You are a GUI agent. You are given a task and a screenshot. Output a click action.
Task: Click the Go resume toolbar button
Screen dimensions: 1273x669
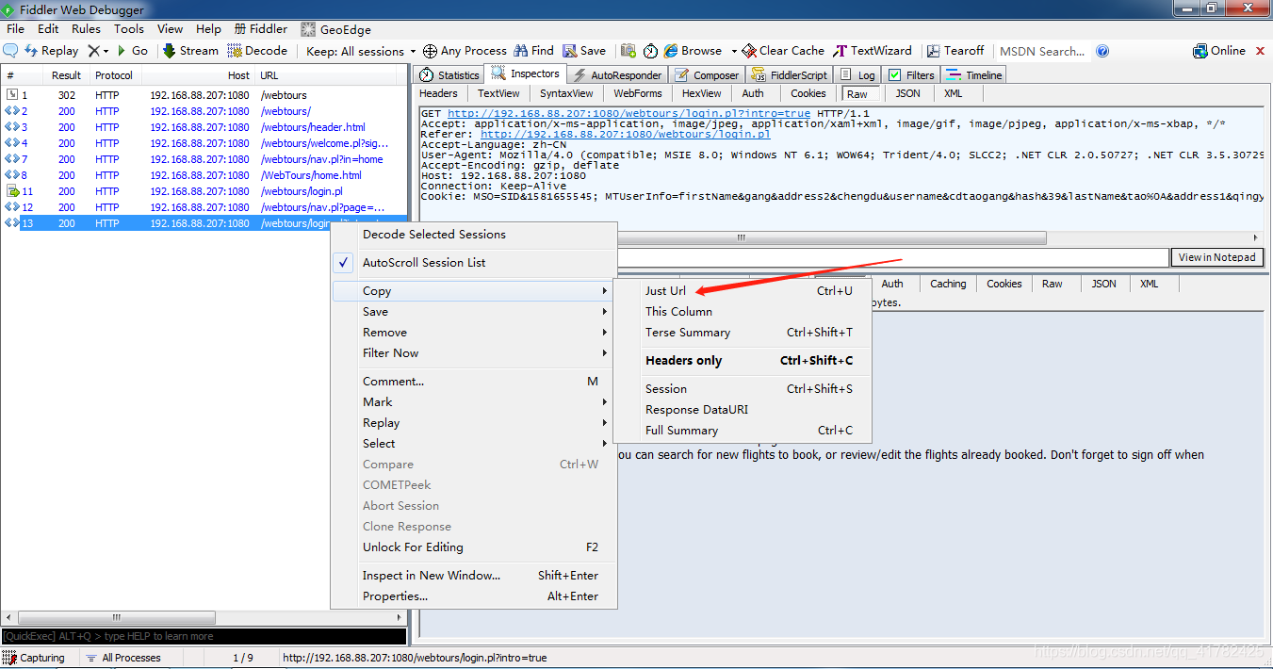133,51
